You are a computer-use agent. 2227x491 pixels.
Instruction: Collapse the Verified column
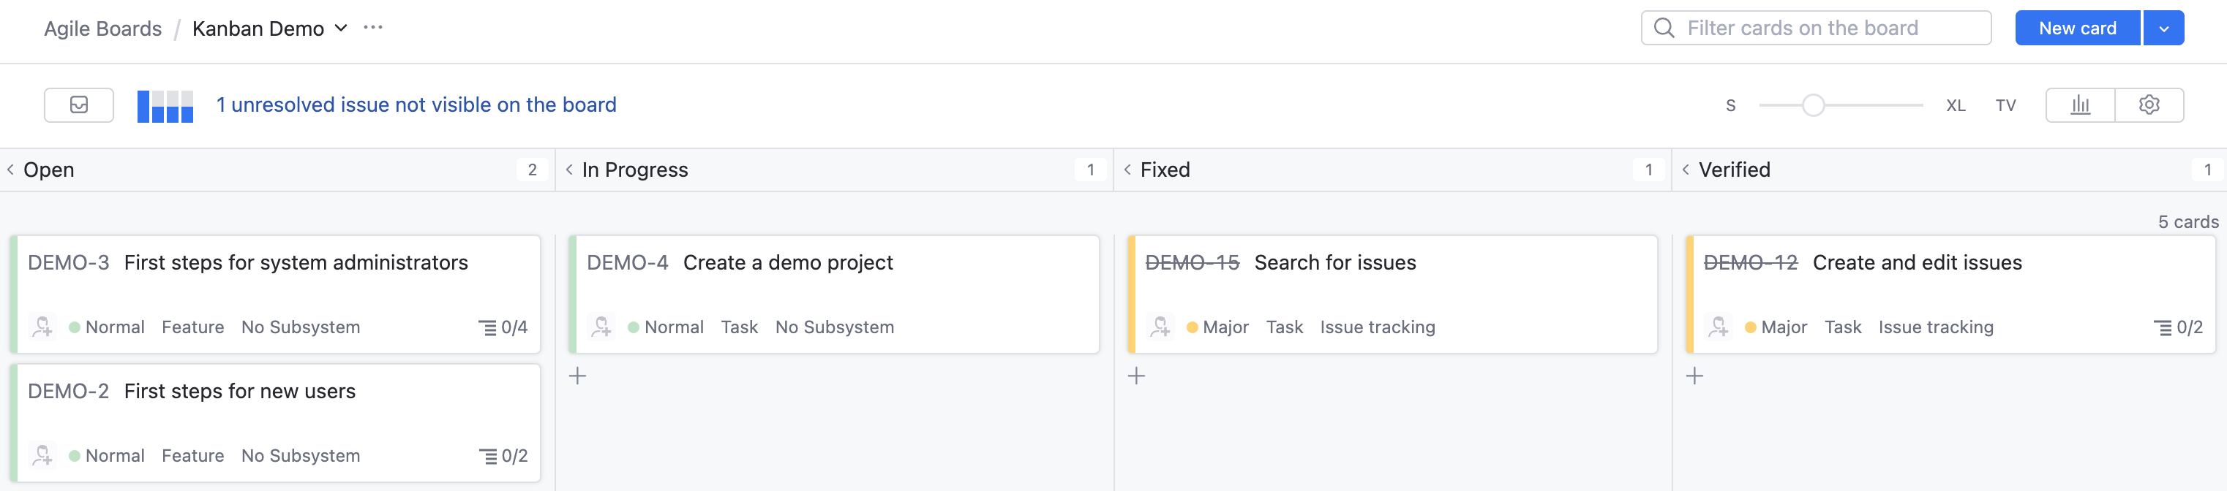(1686, 170)
